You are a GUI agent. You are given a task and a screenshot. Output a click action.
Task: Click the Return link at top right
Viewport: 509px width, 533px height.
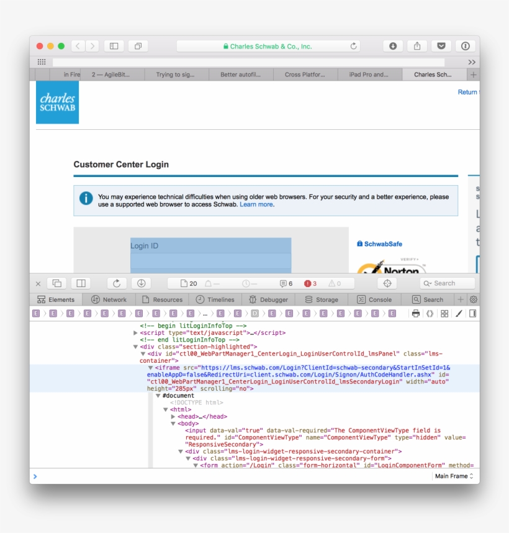467,92
